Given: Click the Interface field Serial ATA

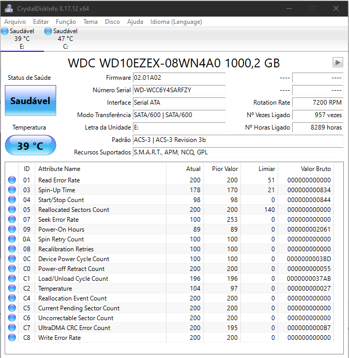Looking at the screenshot, I should pos(179,103).
